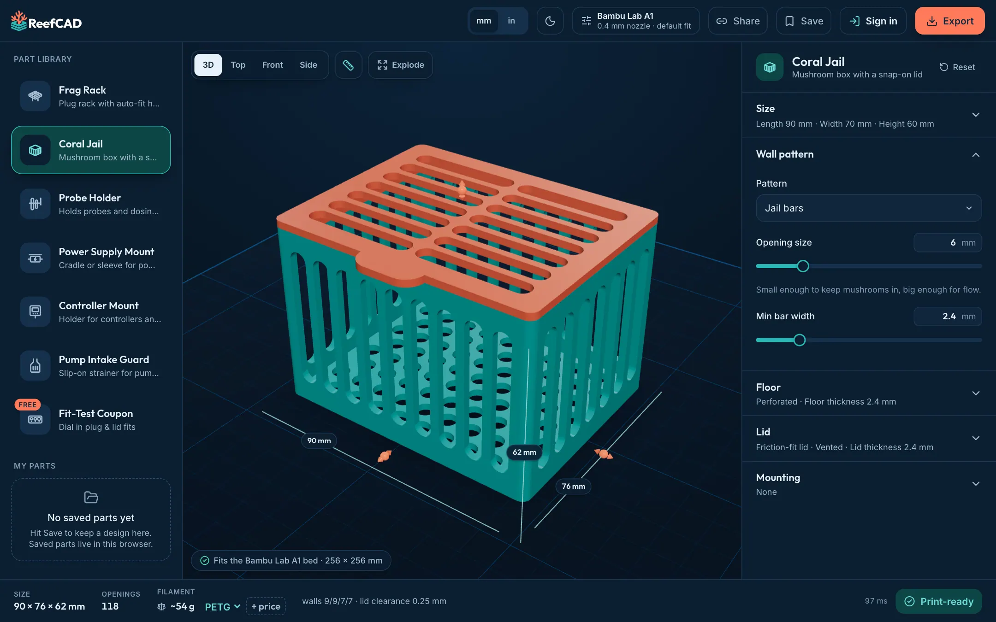Open the PETG filament dropdown
The image size is (996, 622).
tap(223, 606)
